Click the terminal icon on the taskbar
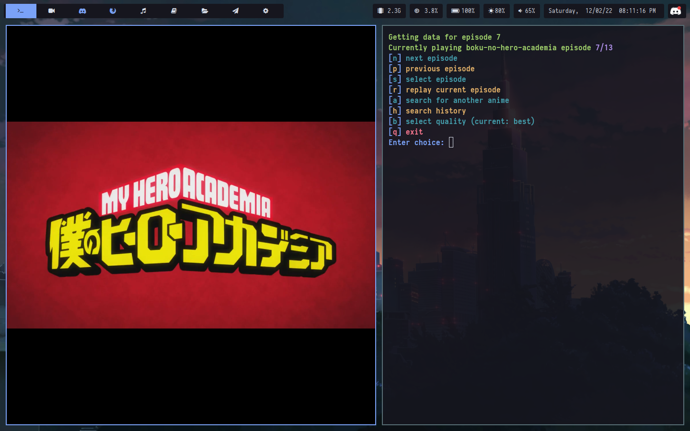Viewport: 690px width, 431px height. pos(21,11)
